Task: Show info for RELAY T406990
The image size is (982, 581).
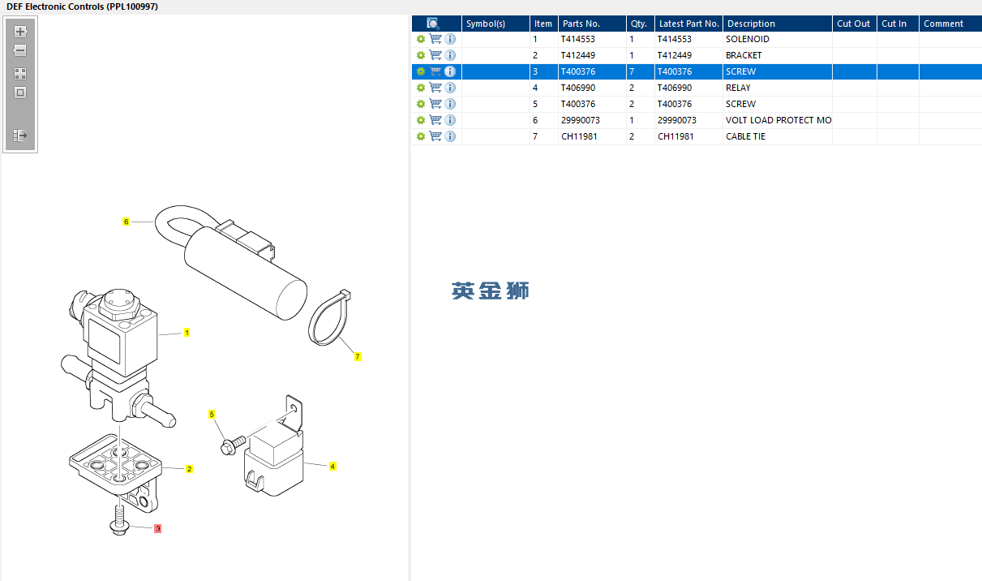Action: (x=450, y=88)
